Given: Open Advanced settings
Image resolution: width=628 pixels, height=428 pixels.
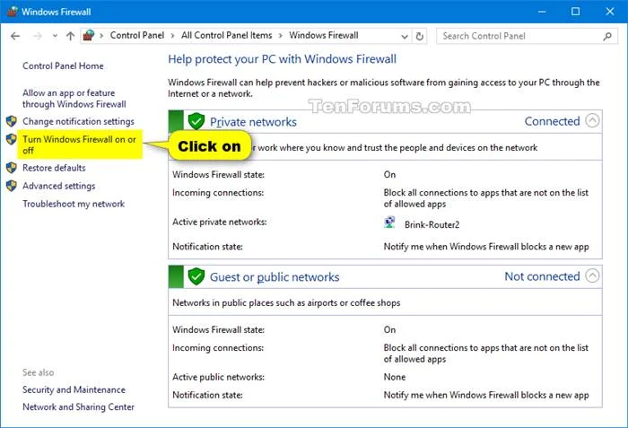Looking at the screenshot, I should tap(58, 186).
